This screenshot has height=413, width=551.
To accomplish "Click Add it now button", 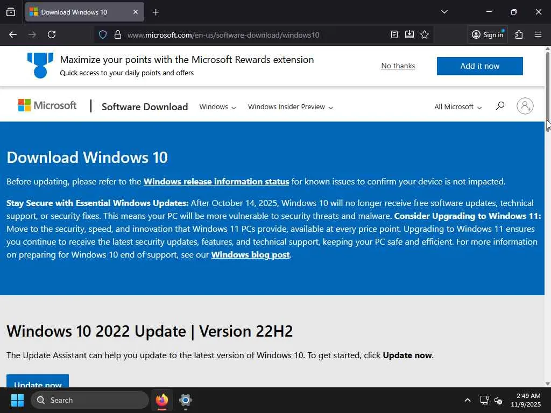I will click(x=479, y=66).
